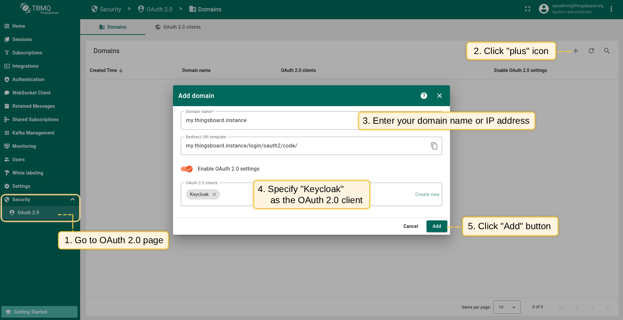Image resolution: width=623 pixels, height=320 pixels.
Task: Open Kafka Management in sidebar
Action: (x=33, y=133)
